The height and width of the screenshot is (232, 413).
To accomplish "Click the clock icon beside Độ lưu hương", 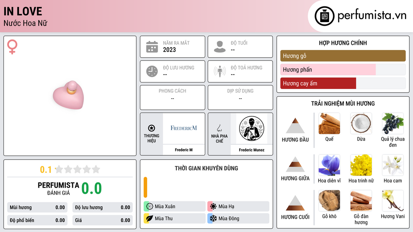I will pos(152,71).
